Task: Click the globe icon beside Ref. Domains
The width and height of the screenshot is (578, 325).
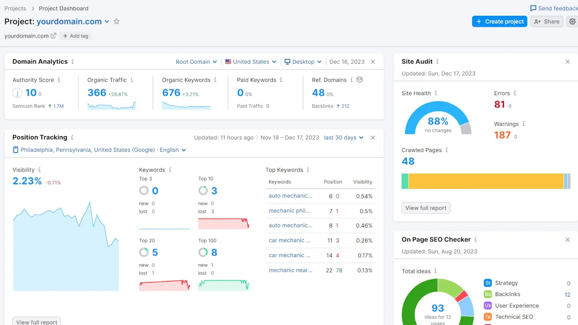Action: tap(360, 80)
